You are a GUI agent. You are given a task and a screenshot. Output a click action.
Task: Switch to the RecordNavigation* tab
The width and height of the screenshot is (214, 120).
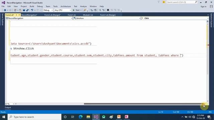click(29, 15)
